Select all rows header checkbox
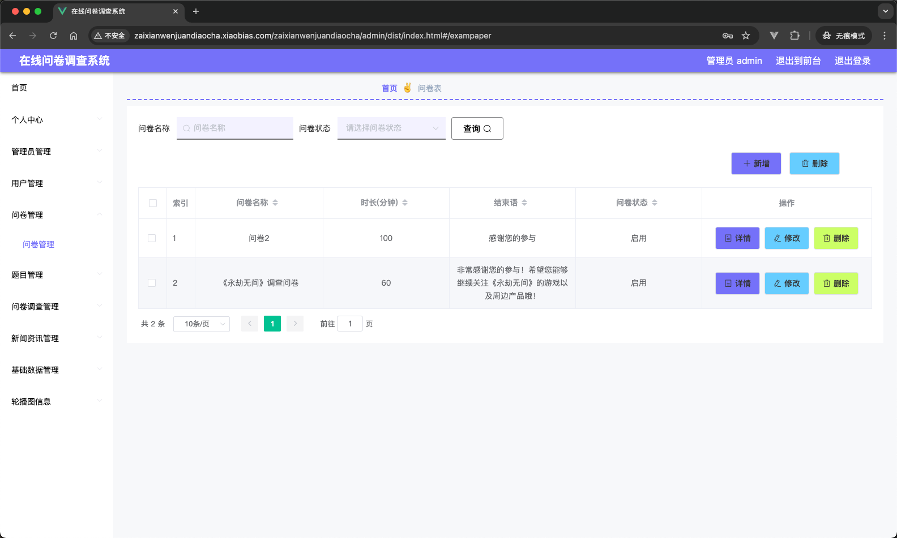Viewport: 897px width, 538px height. (153, 203)
